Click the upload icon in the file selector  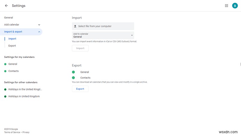pyautogui.click(x=75, y=26)
